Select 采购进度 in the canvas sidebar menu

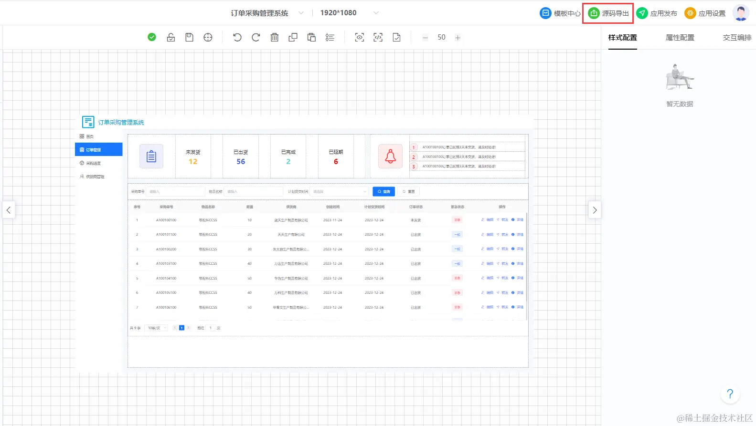pyautogui.click(x=98, y=163)
